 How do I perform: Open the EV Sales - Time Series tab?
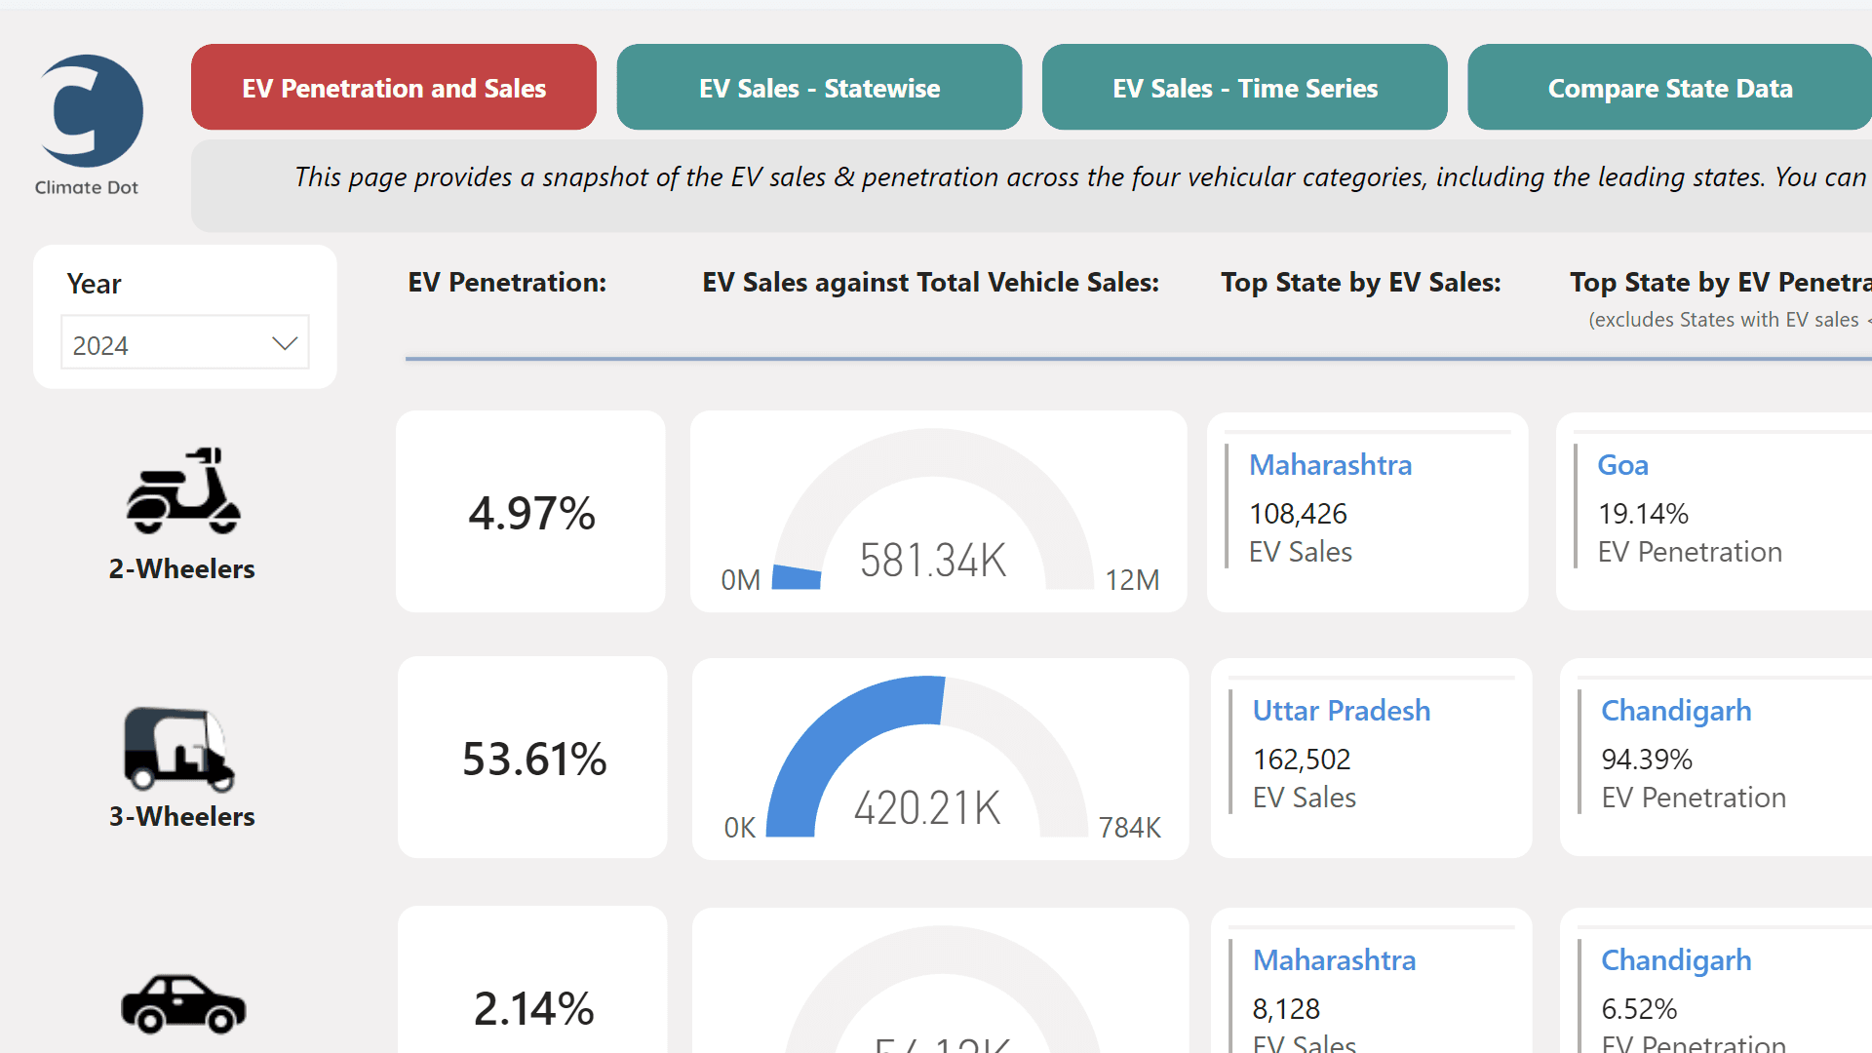1244,87
